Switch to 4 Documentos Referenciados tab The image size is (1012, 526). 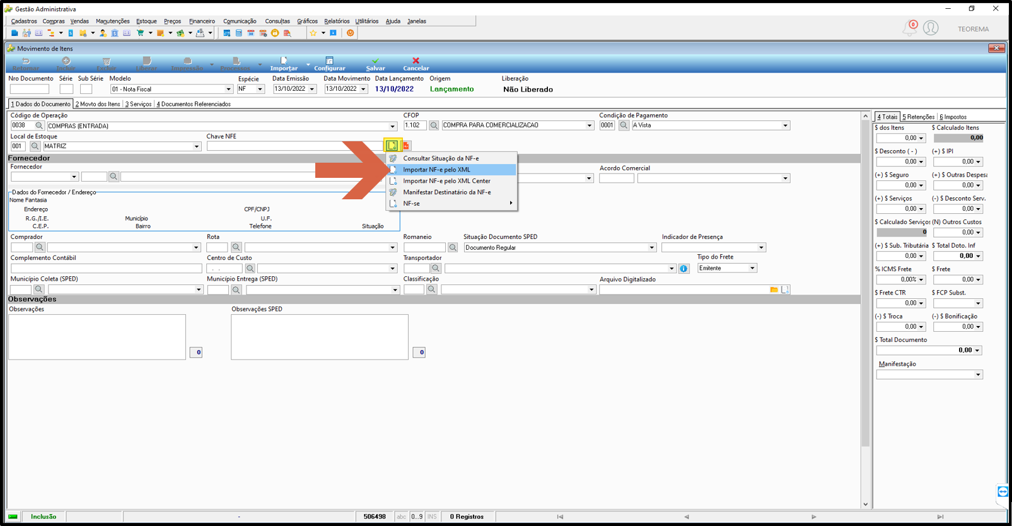coord(194,104)
